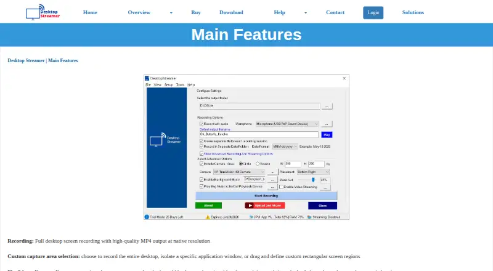Viewport: 493px width, 271px height.
Task: Toggle the Include Camera checkbox
Action: (202, 164)
